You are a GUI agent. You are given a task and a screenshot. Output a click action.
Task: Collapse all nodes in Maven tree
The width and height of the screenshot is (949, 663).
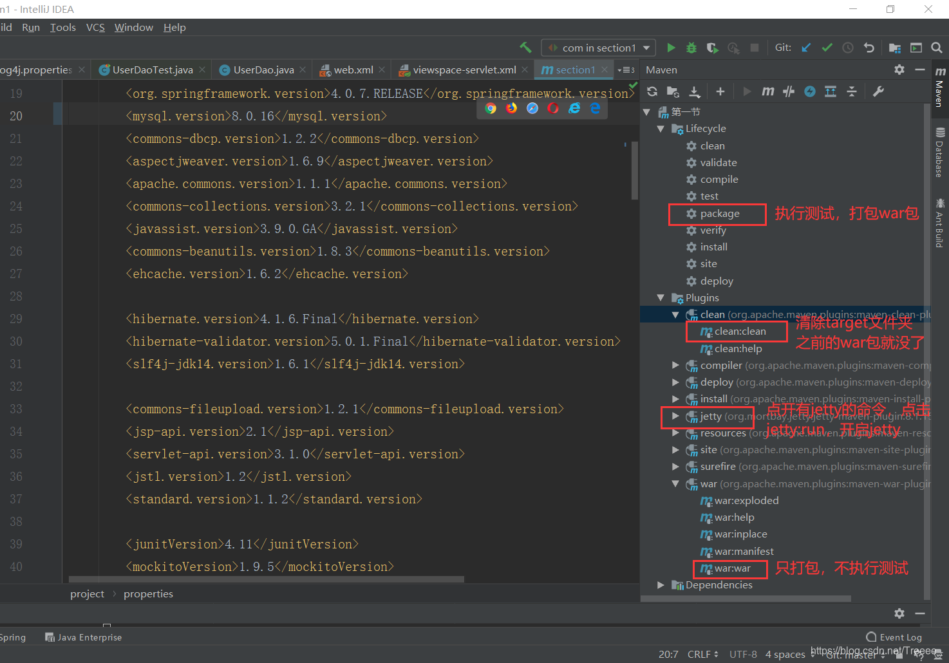[852, 91]
